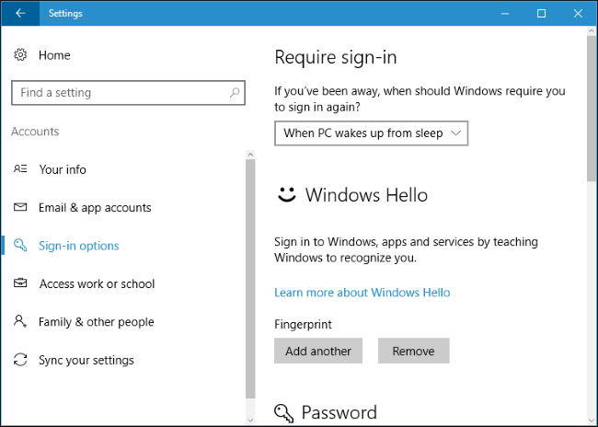Screen dimensions: 598x427
Task: Click the Windows Hello smiley icon
Action: pos(286,194)
